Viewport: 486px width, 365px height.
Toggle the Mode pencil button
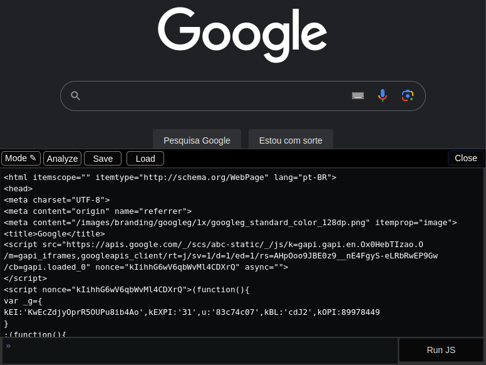pyautogui.click(x=21, y=158)
